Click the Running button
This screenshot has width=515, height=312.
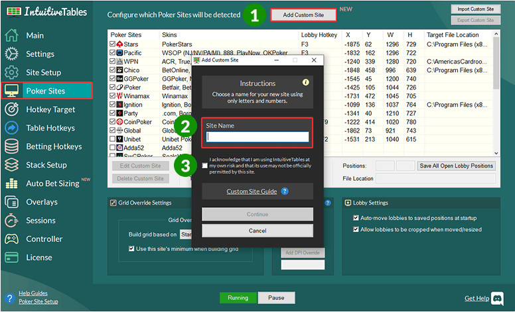238,297
